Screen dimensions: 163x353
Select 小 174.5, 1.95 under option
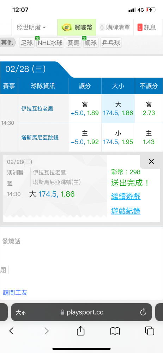(x=118, y=137)
